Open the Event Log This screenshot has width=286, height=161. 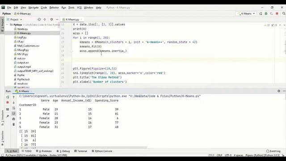click(273, 151)
